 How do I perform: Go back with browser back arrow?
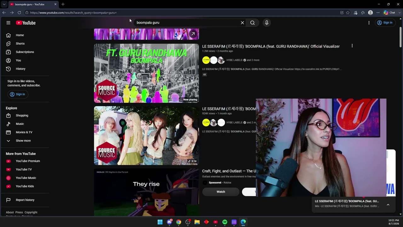(x=4, y=13)
